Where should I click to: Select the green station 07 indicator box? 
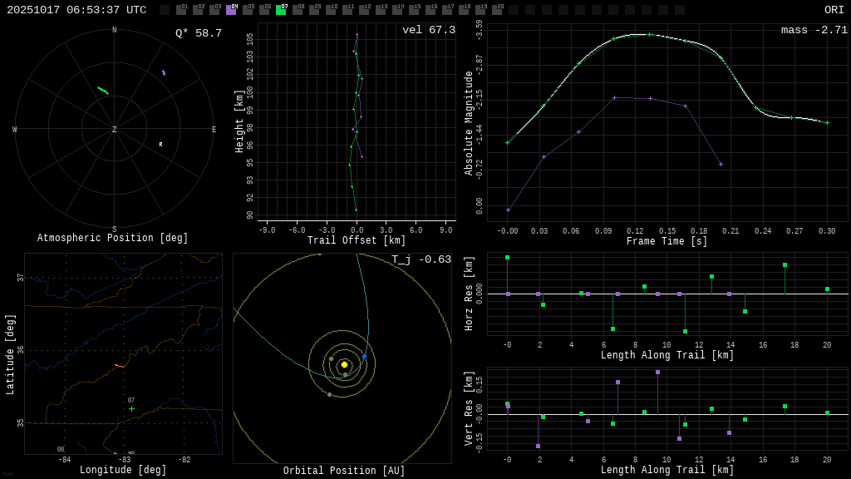click(x=281, y=10)
